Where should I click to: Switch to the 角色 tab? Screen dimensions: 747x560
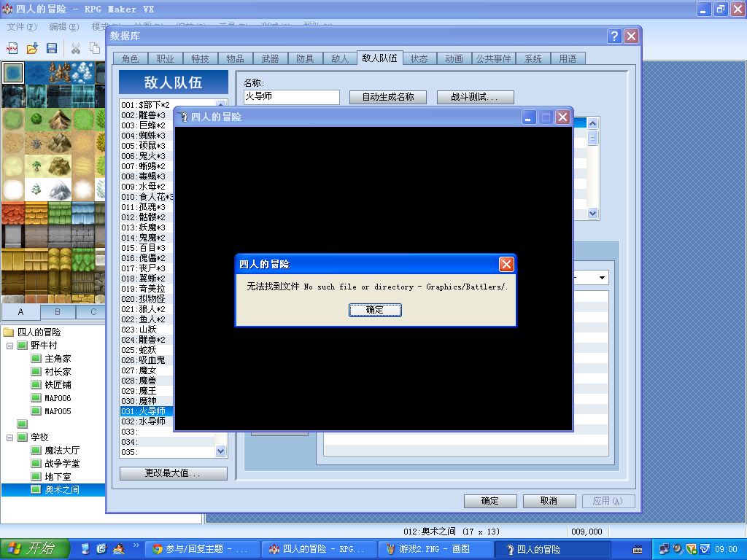coord(130,58)
